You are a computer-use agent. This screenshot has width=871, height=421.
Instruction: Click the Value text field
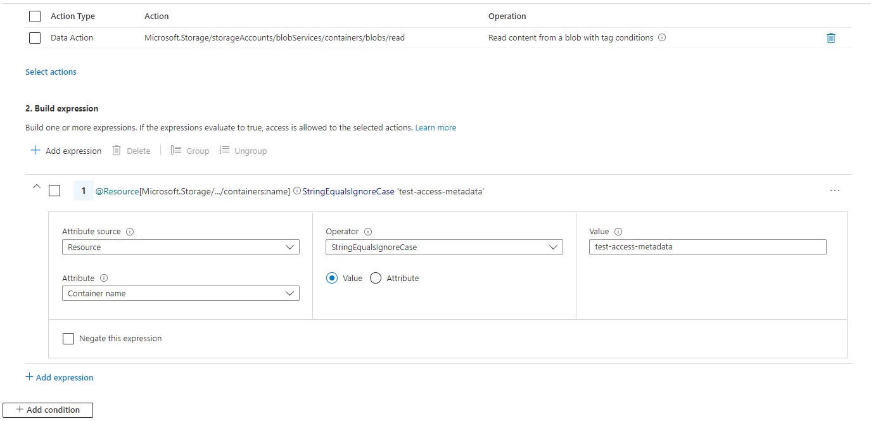[x=708, y=247]
